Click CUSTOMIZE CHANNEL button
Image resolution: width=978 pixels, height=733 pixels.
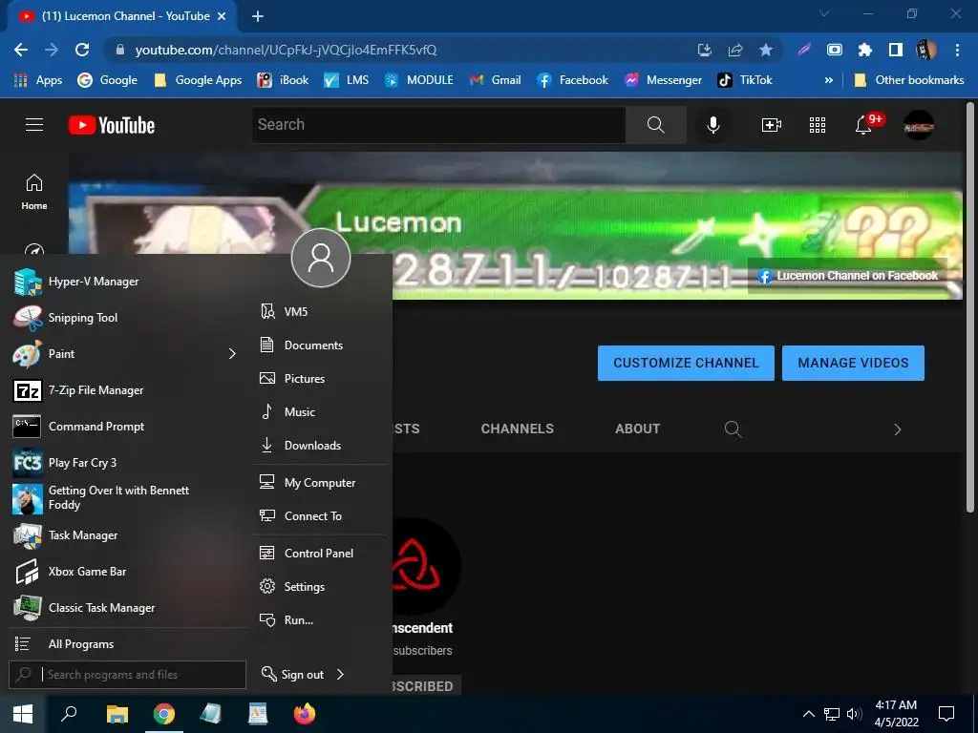tap(686, 363)
